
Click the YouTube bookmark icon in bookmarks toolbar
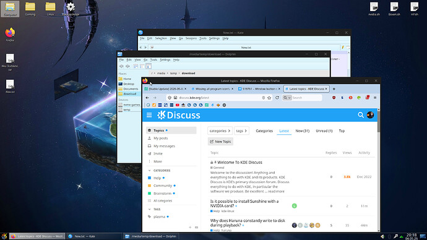(177, 105)
